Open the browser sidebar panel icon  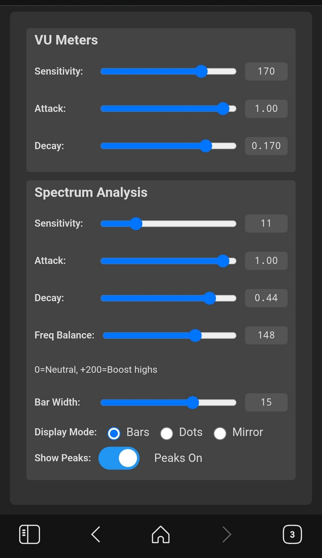click(x=29, y=534)
